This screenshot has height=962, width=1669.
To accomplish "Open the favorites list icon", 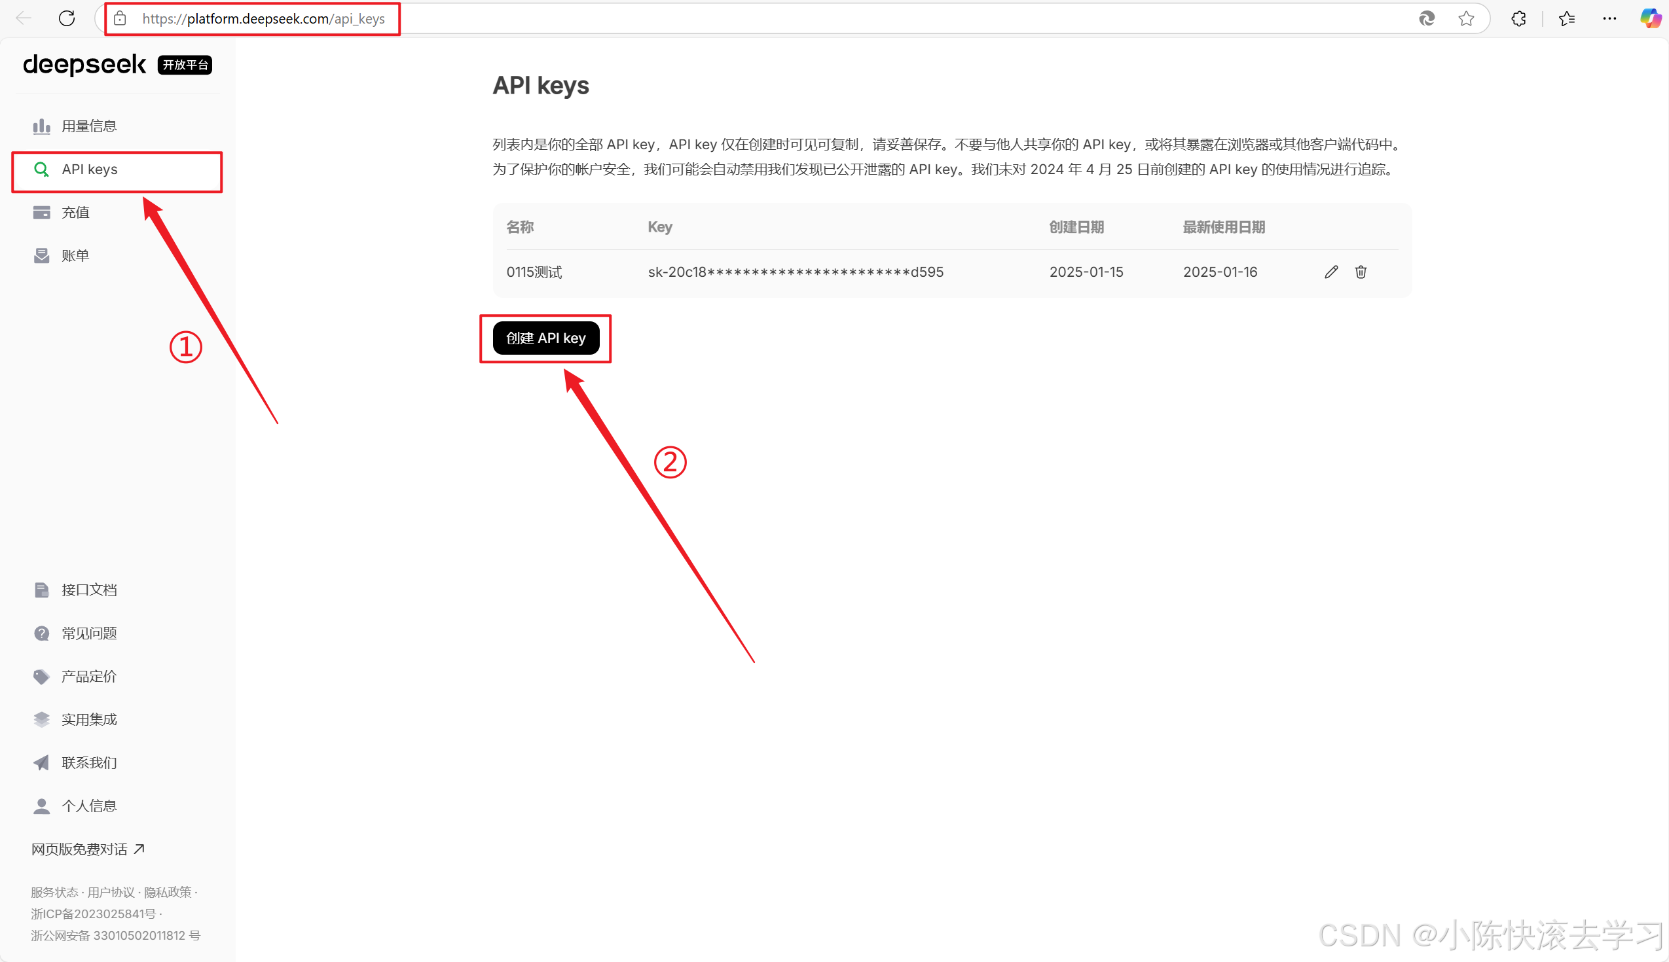I will [x=1567, y=18].
